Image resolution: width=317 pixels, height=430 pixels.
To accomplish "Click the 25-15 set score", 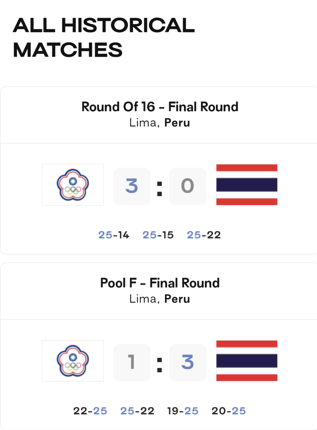I will coord(158,235).
